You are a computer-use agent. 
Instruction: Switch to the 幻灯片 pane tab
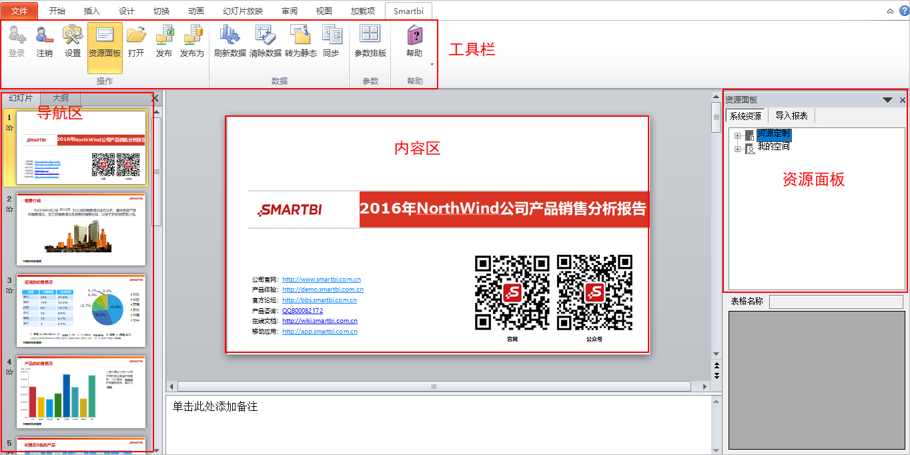click(21, 98)
